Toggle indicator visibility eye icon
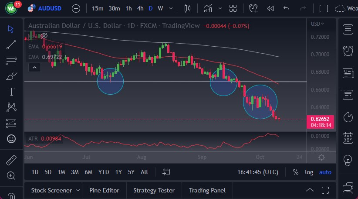The width and height of the screenshot is (358, 199). pyautogui.click(x=44, y=36)
